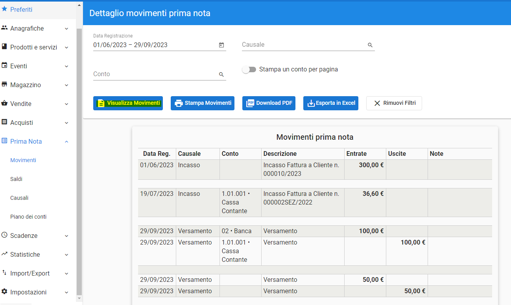Screen dimensions: 511x305
Task: Click the Magazzino store icon in sidebar
Action: [x=4, y=84]
